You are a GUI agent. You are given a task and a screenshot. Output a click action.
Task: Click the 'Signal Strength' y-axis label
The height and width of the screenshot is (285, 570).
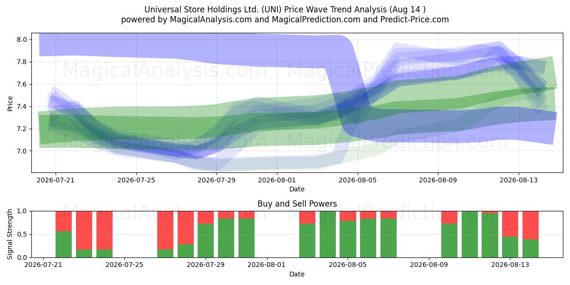pyautogui.click(x=10, y=234)
